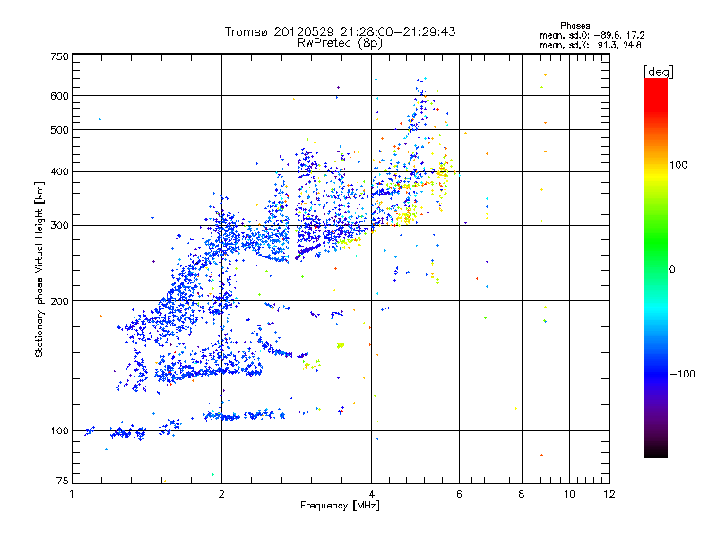Click the title 'Tromsø 20120529 21:28:00-21:29:43'

(340, 31)
